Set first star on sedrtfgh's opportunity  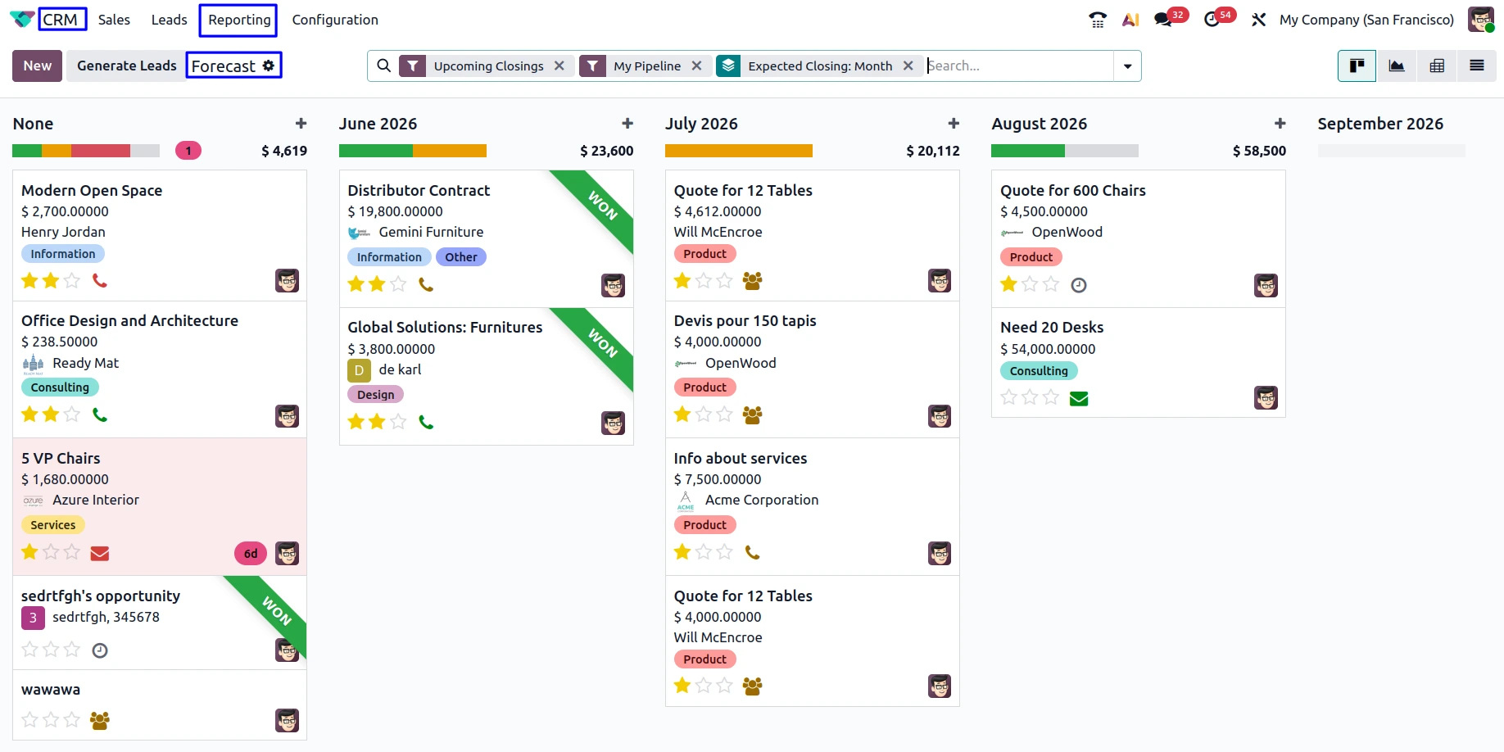[x=30, y=650]
